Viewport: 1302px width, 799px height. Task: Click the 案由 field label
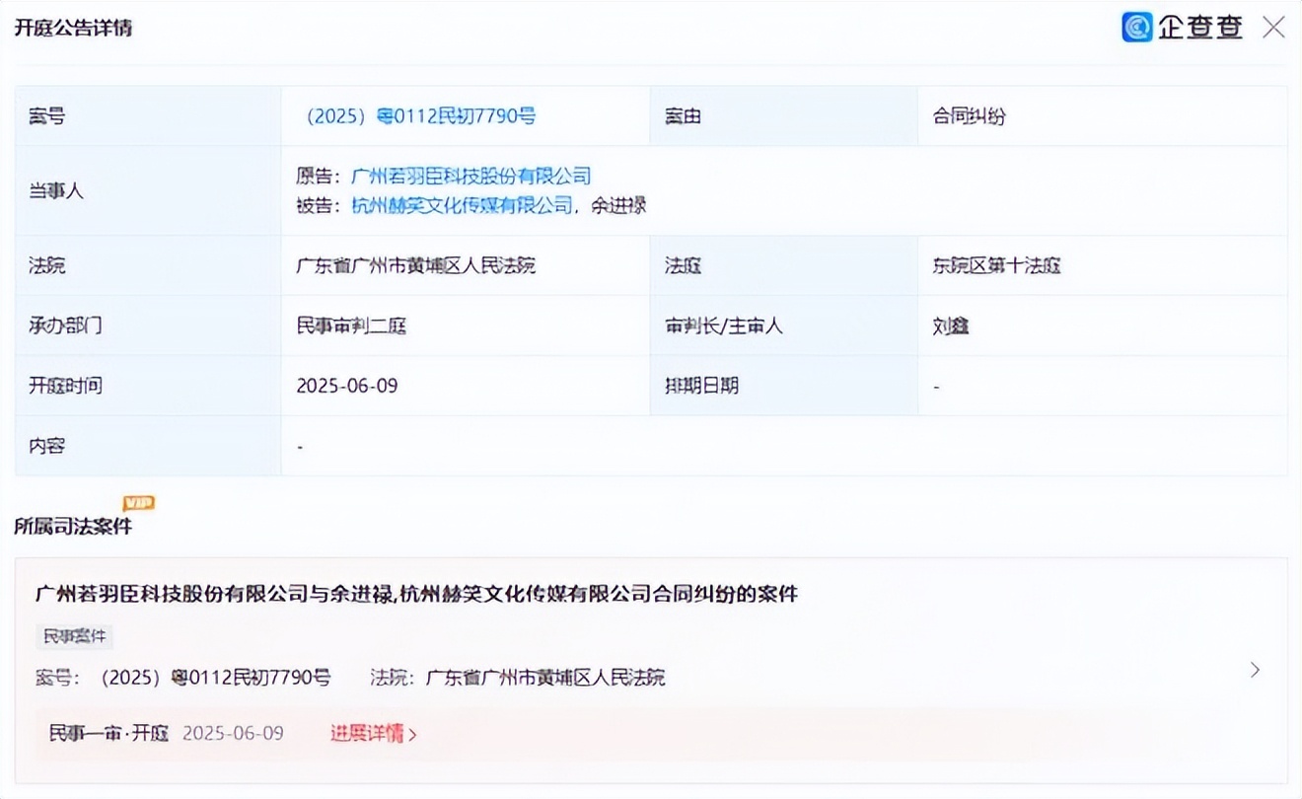coord(683,116)
